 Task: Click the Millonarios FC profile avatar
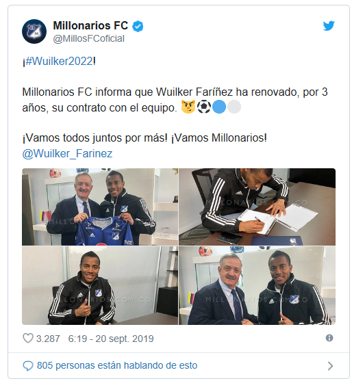[34, 31]
